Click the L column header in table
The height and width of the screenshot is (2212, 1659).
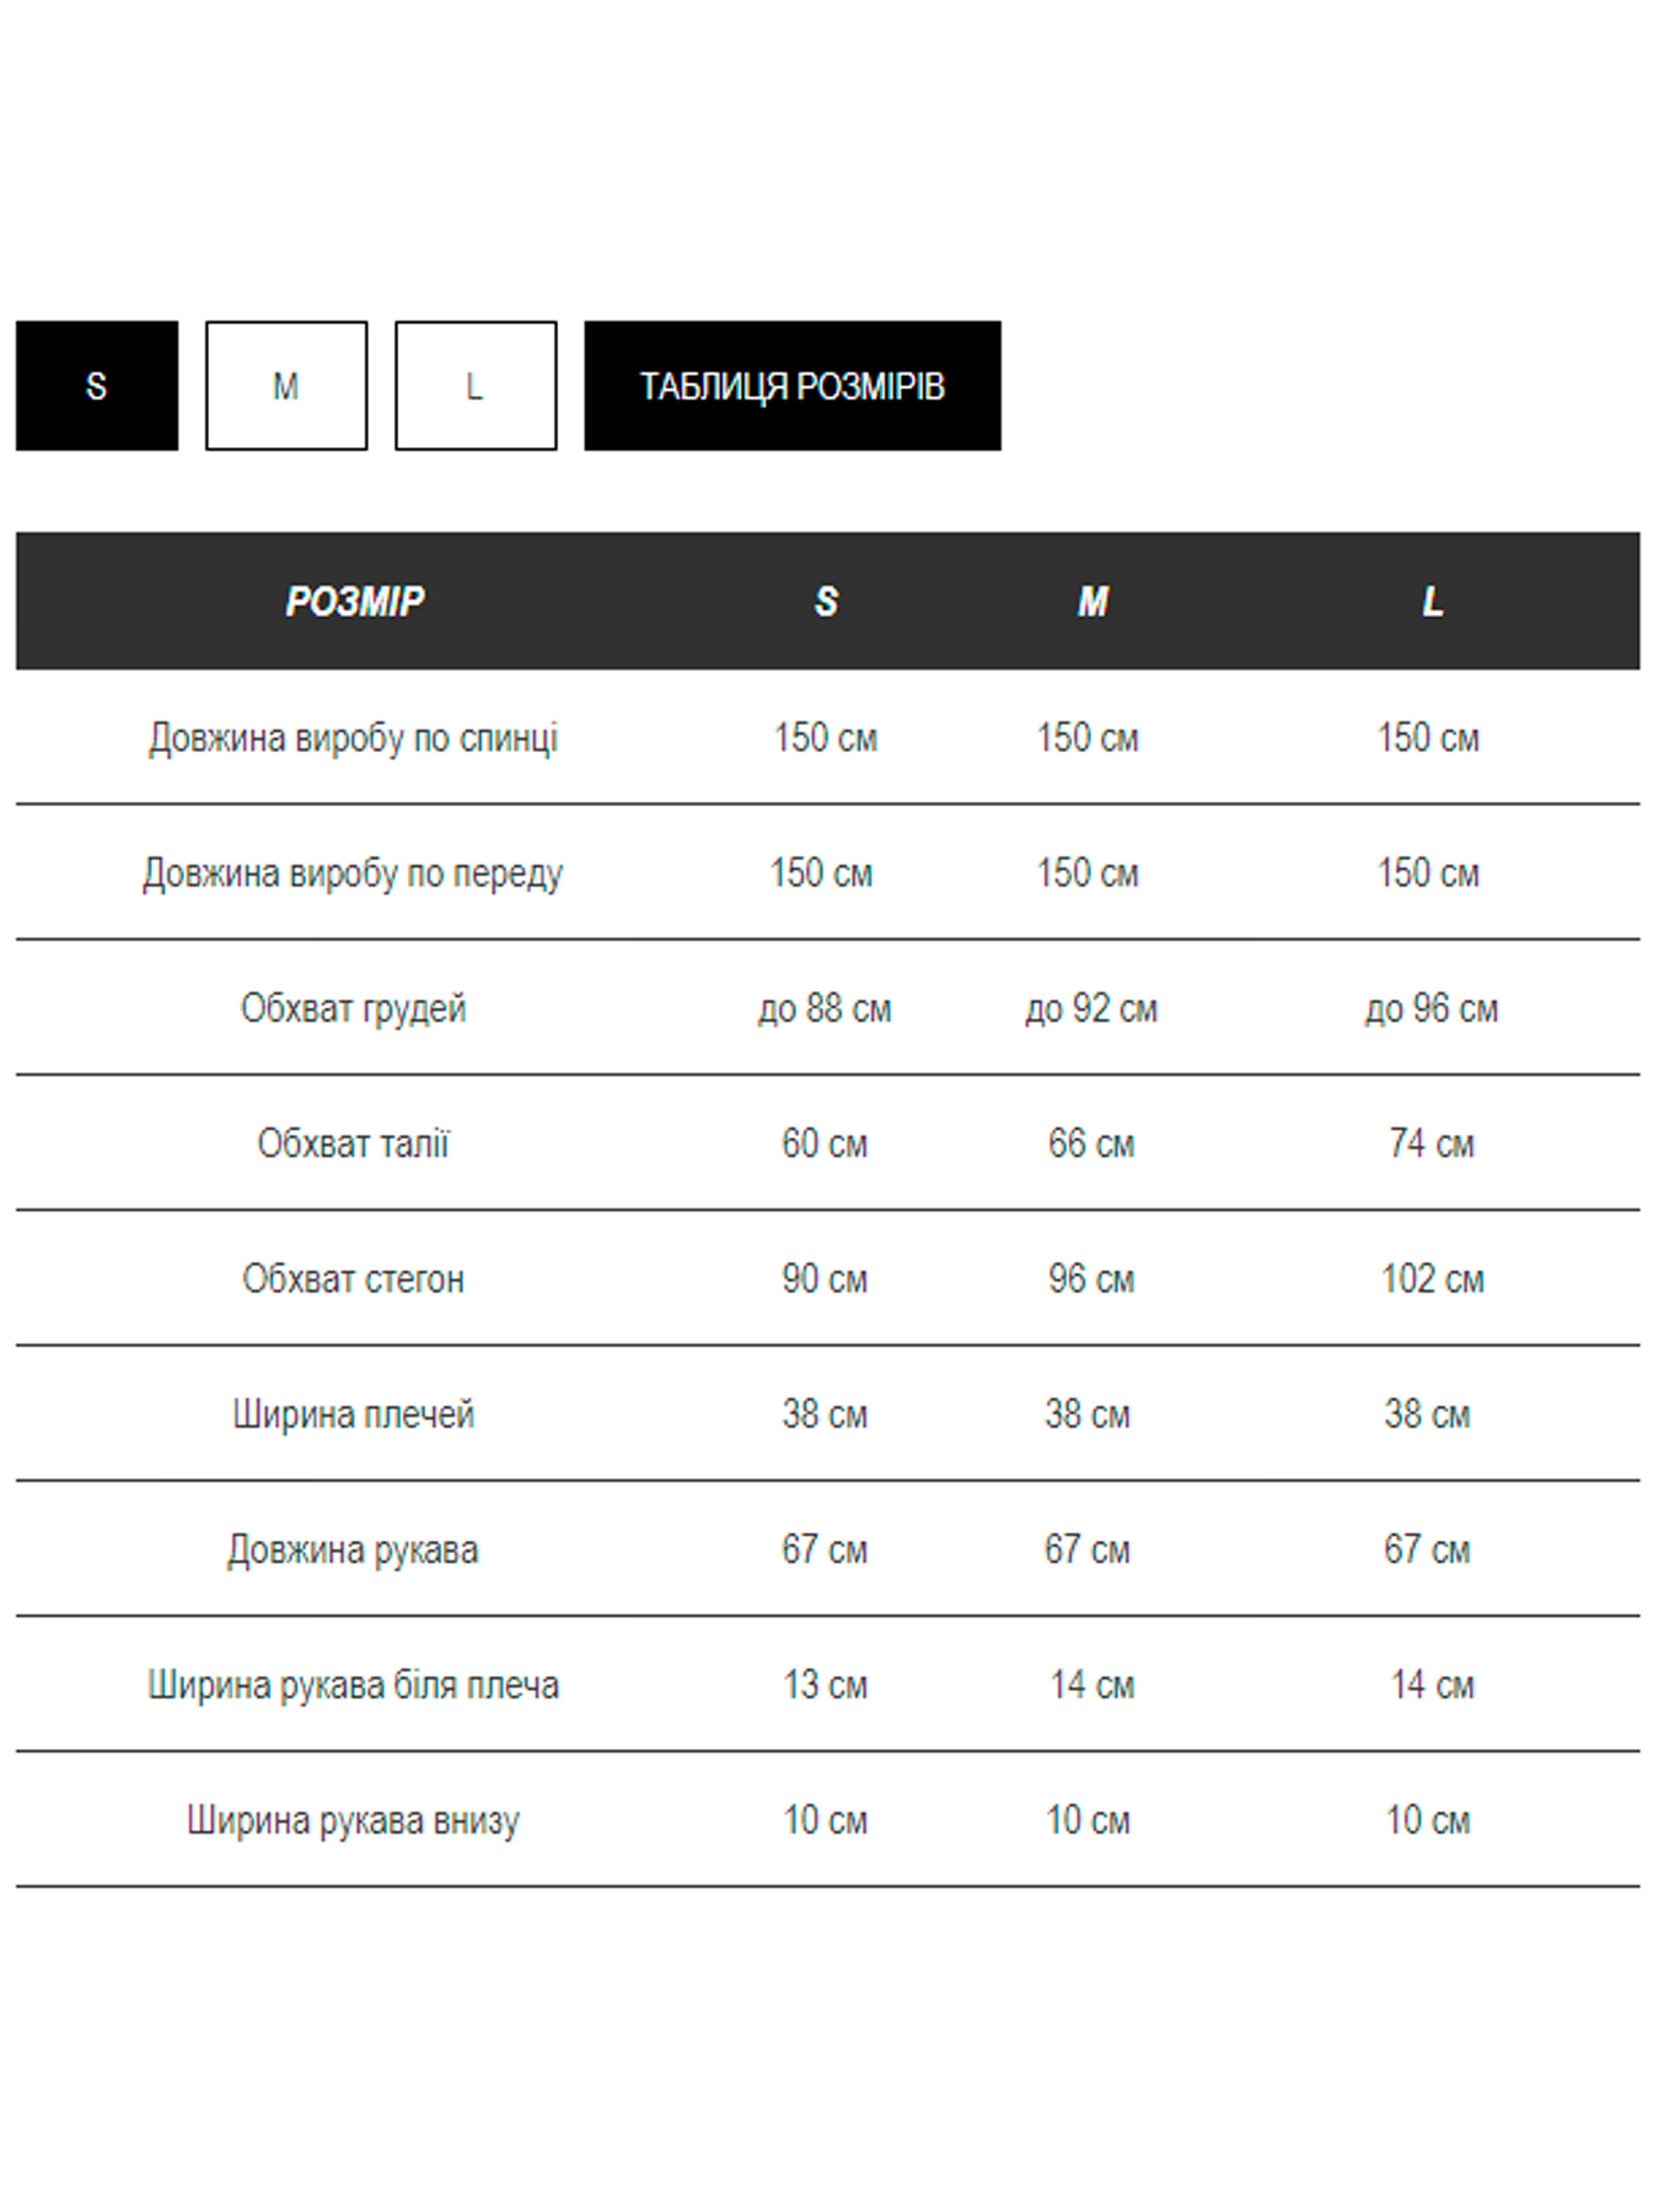(1432, 602)
